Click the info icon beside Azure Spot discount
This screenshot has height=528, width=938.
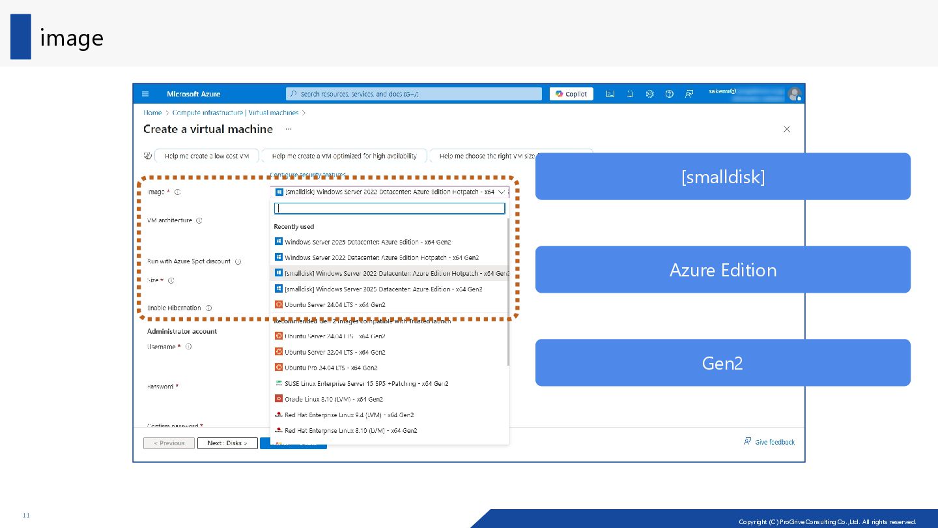[x=238, y=261]
